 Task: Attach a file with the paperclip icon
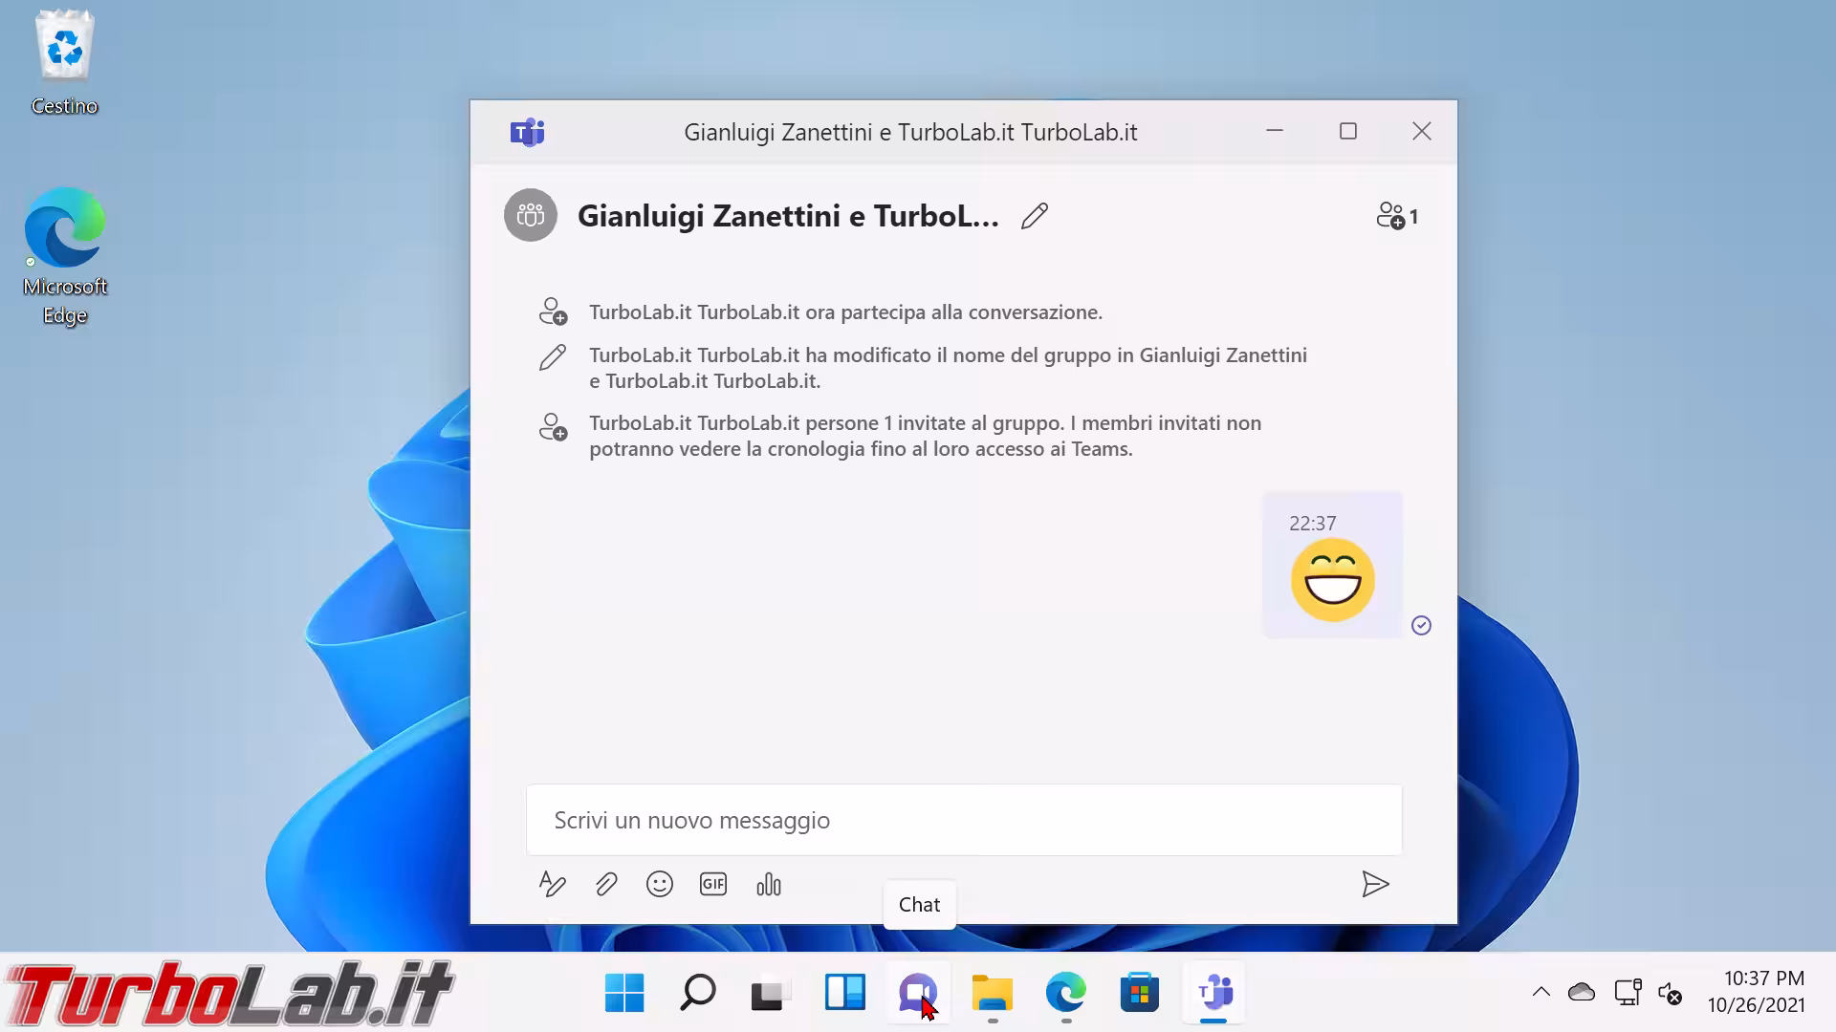(x=605, y=884)
